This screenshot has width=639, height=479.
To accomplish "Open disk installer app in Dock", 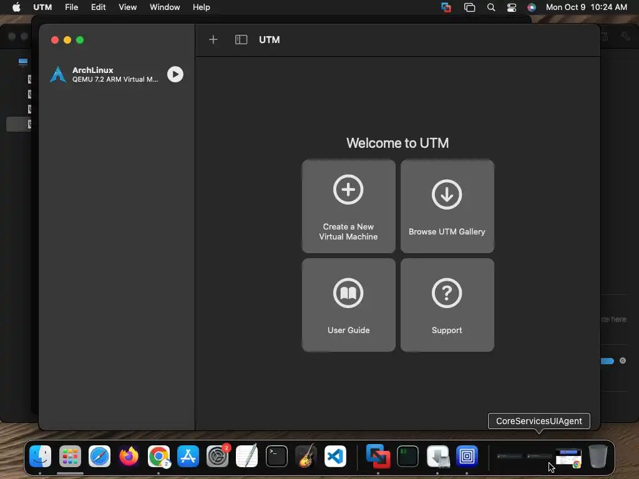I will pos(437,456).
